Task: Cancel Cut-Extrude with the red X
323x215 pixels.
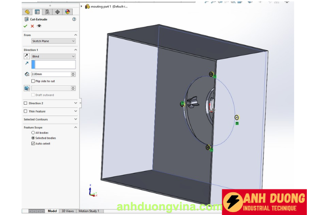Action: tap(32, 26)
